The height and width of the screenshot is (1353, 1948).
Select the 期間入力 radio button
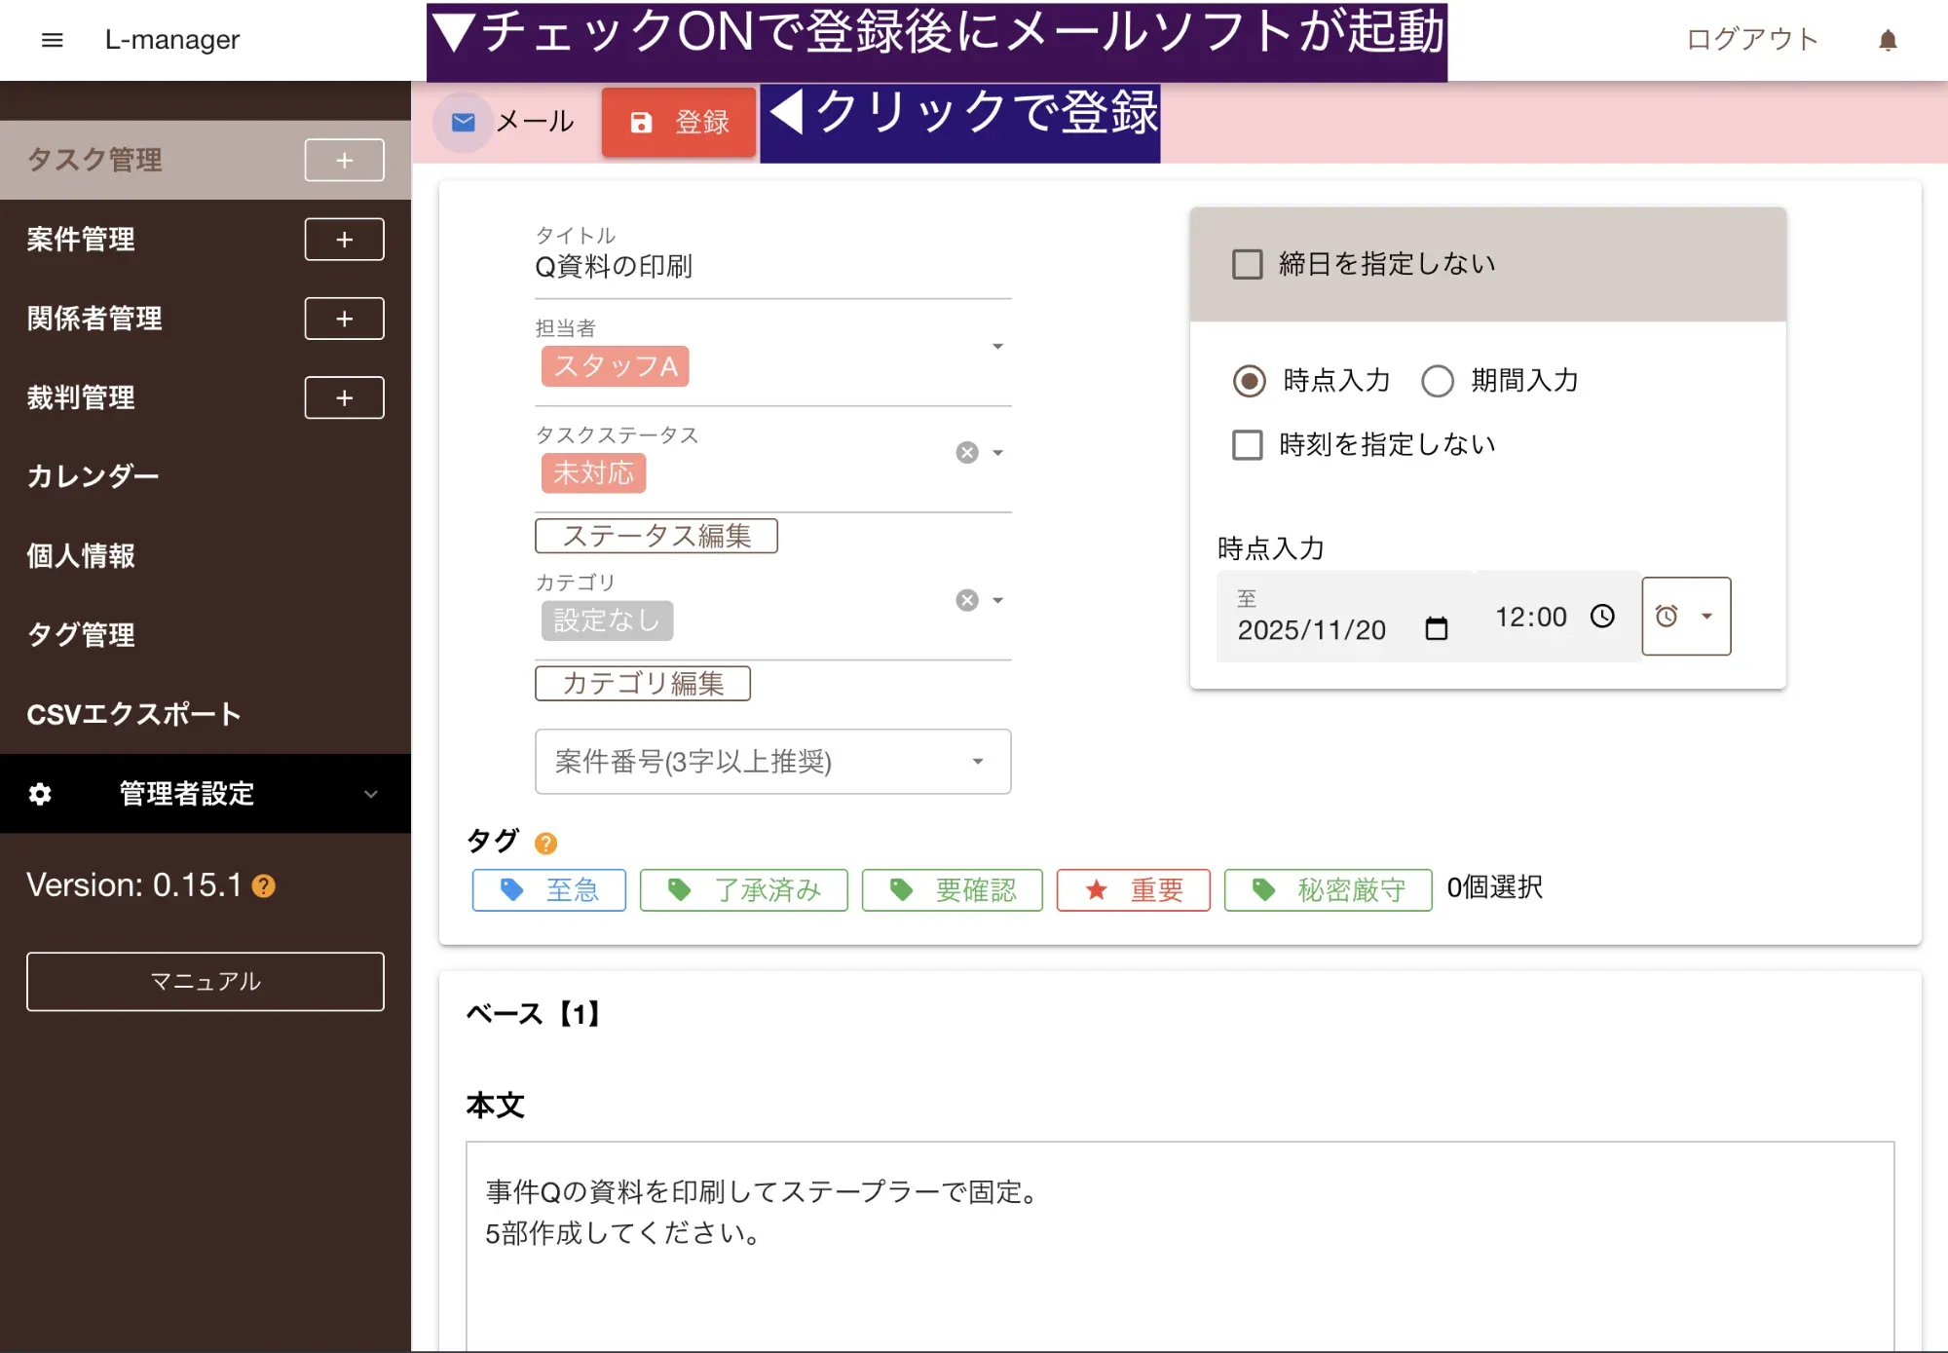1437,381
